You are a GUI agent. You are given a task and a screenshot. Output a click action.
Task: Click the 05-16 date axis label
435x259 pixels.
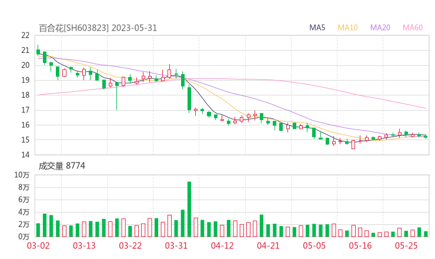coord(360,245)
